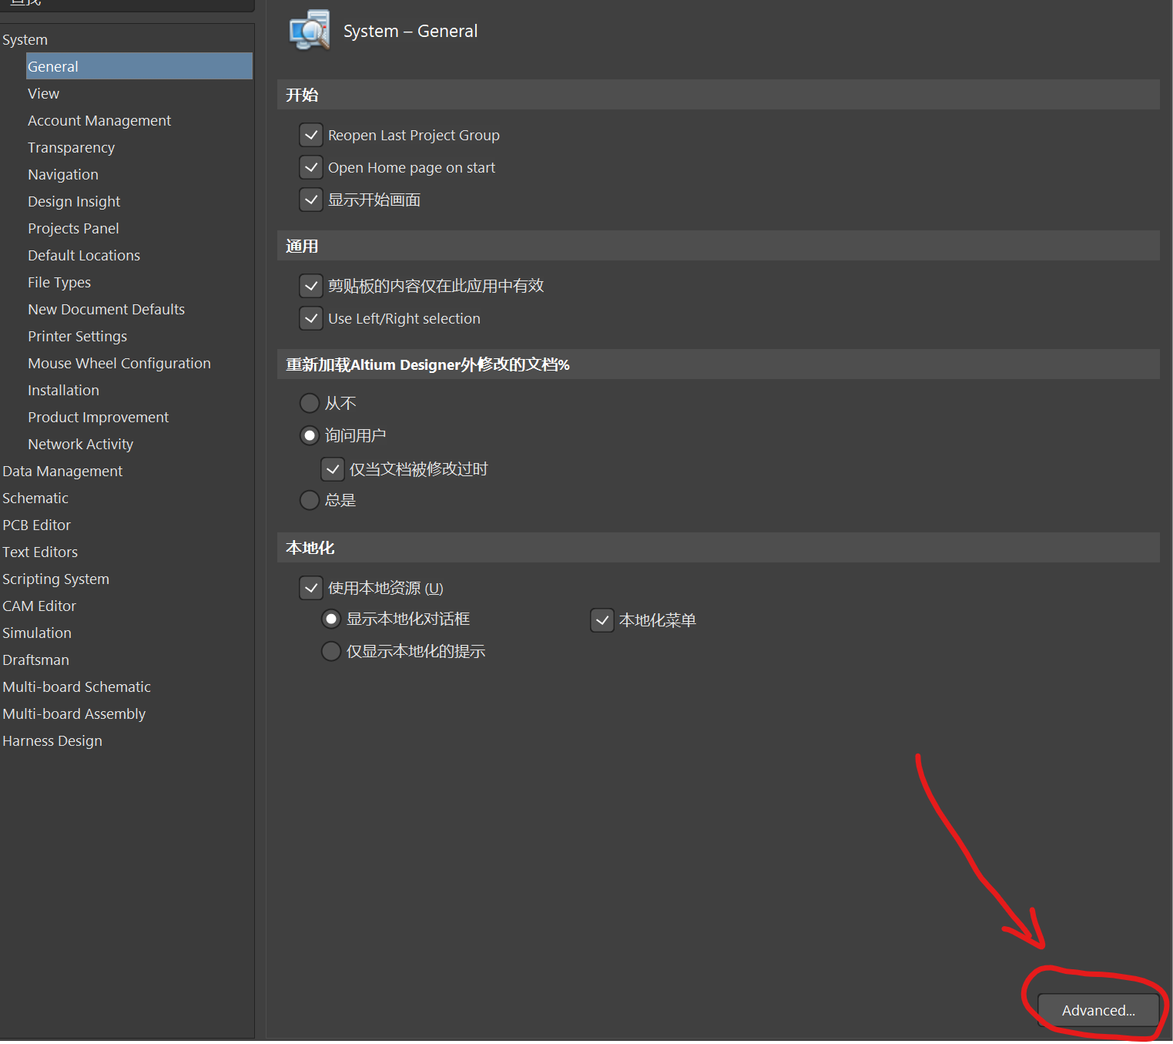Image resolution: width=1173 pixels, height=1044 pixels.
Task: Open the View preferences page
Action: (x=43, y=94)
